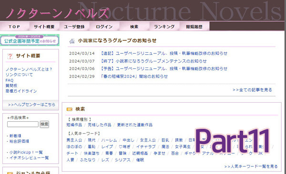This screenshot has width=286, height=174.
Task: Click the question mark icon beside サイト概要
Action: 10,56
